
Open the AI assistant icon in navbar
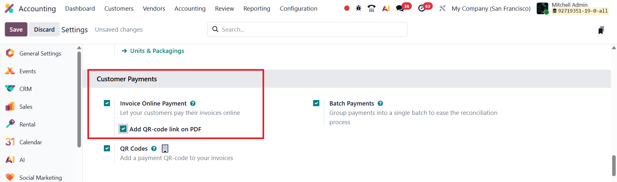[386, 8]
